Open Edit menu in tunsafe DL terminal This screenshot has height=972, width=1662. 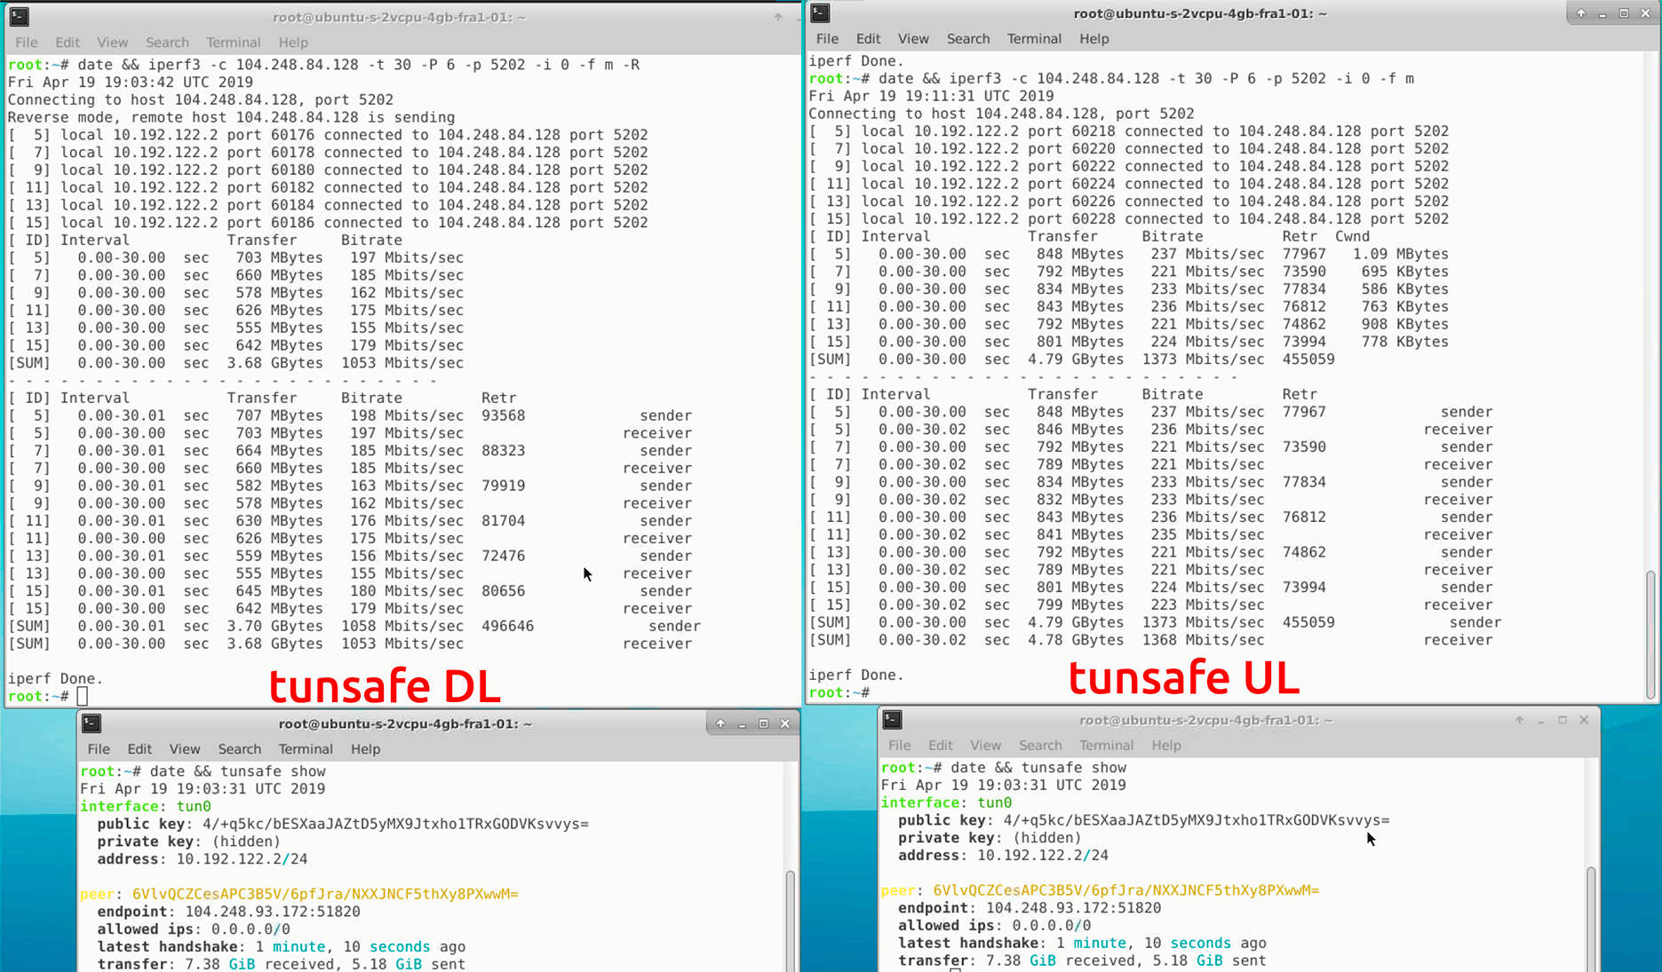(x=68, y=42)
